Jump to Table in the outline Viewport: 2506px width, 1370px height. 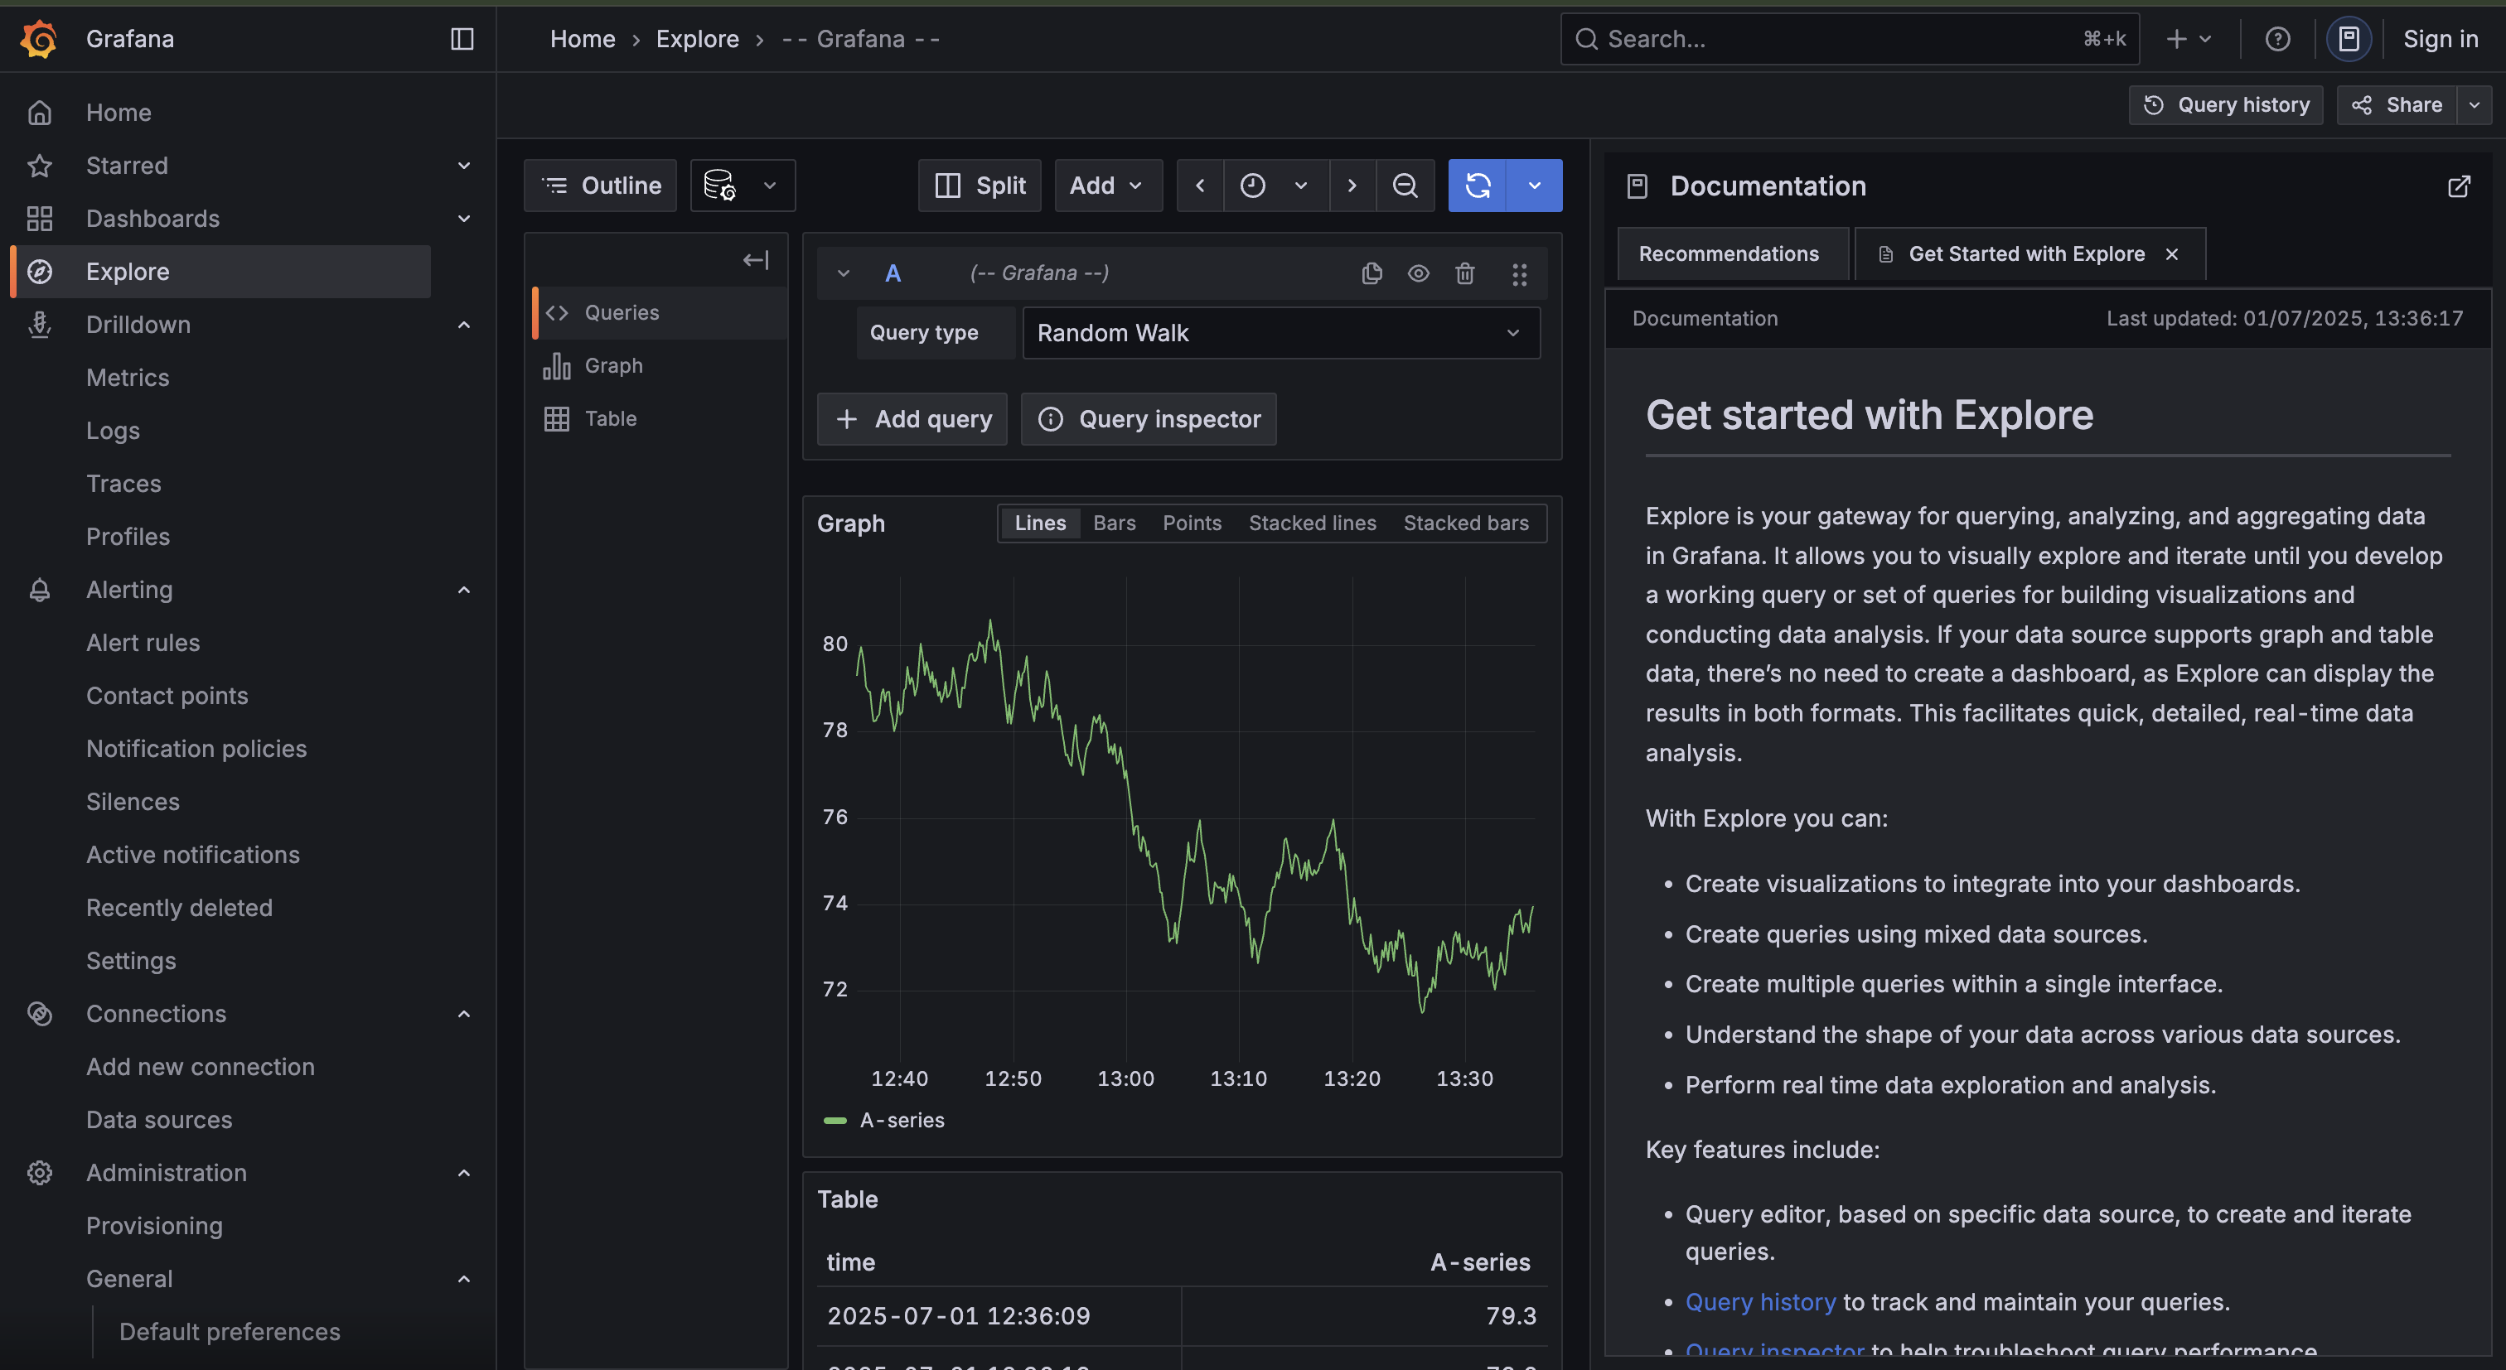(661, 419)
